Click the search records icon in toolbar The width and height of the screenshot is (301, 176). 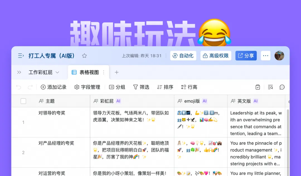coord(270,87)
